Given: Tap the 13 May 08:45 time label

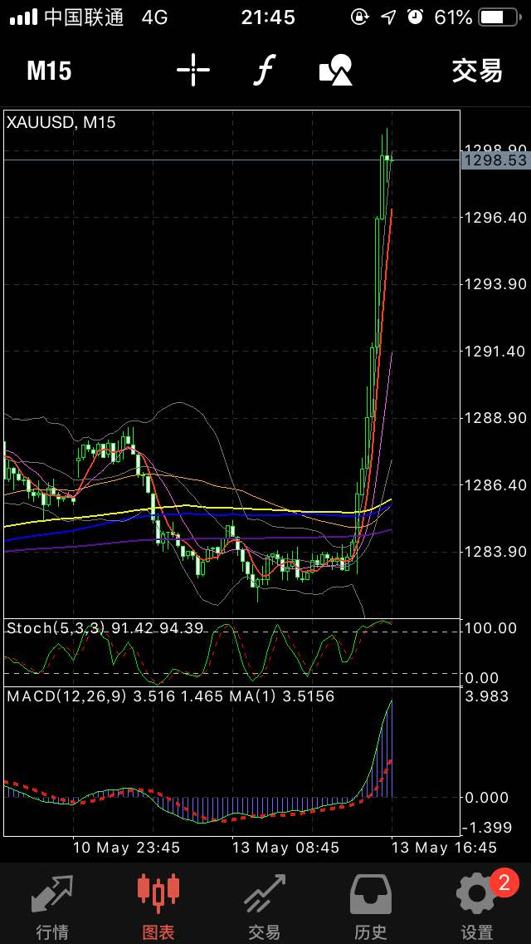Looking at the screenshot, I should click(286, 848).
